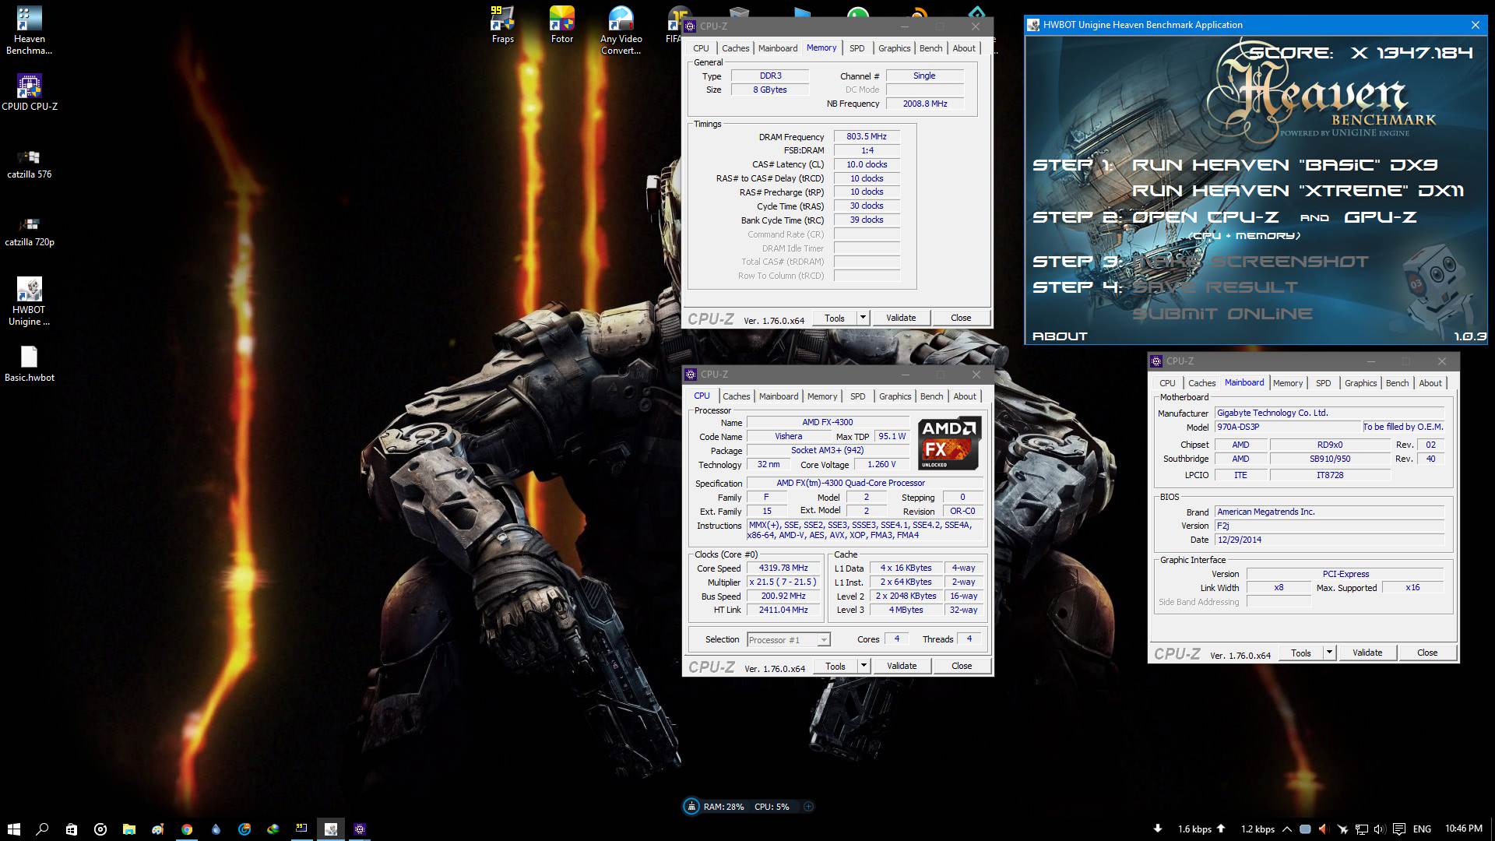Screen dimensions: 1495x841
Task: Click the DRAM Frequency 803.5 MHz value
Action: click(867, 136)
